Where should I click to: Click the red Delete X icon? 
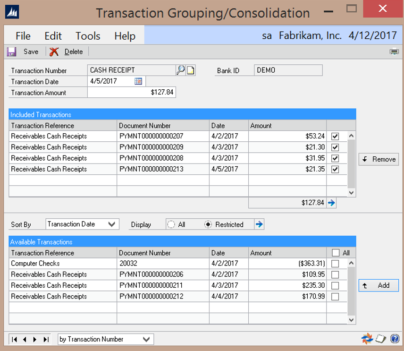tap(54, 51)
